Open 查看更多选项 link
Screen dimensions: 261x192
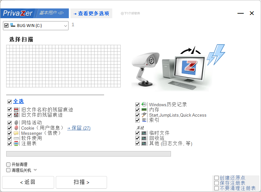click(x=91, y=13)
